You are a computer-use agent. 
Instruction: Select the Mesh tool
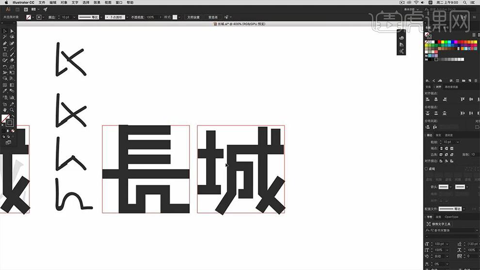tap(5, 85)
